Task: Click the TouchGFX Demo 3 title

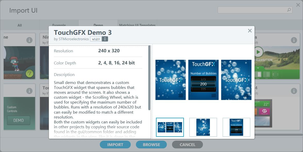Action: [83, 32]
